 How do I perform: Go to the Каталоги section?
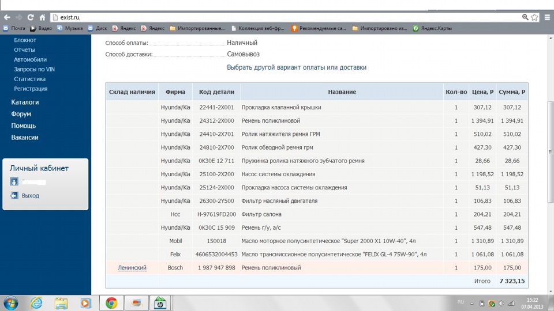(x=25, y=103)
